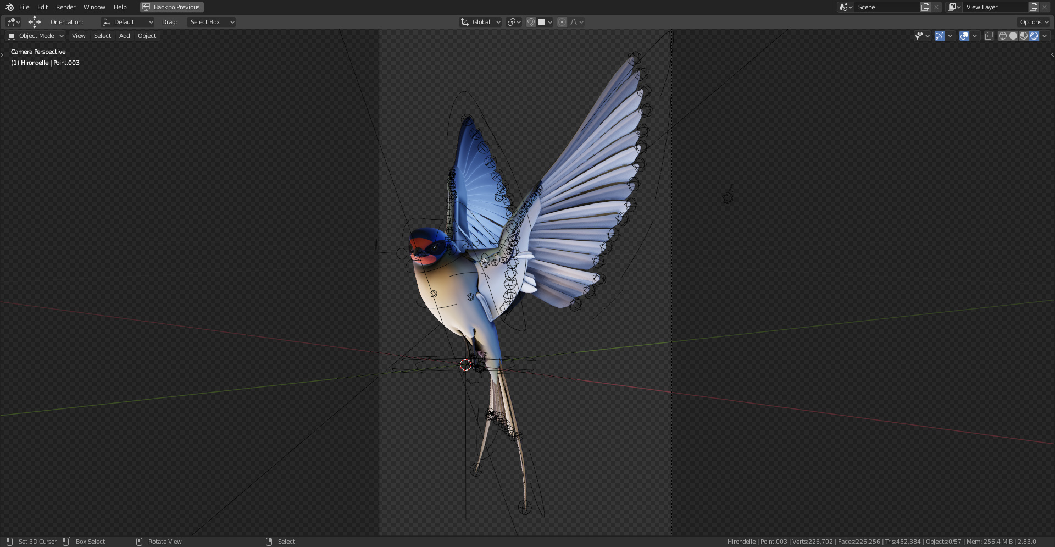Open the Edit menu

(42, 7)
